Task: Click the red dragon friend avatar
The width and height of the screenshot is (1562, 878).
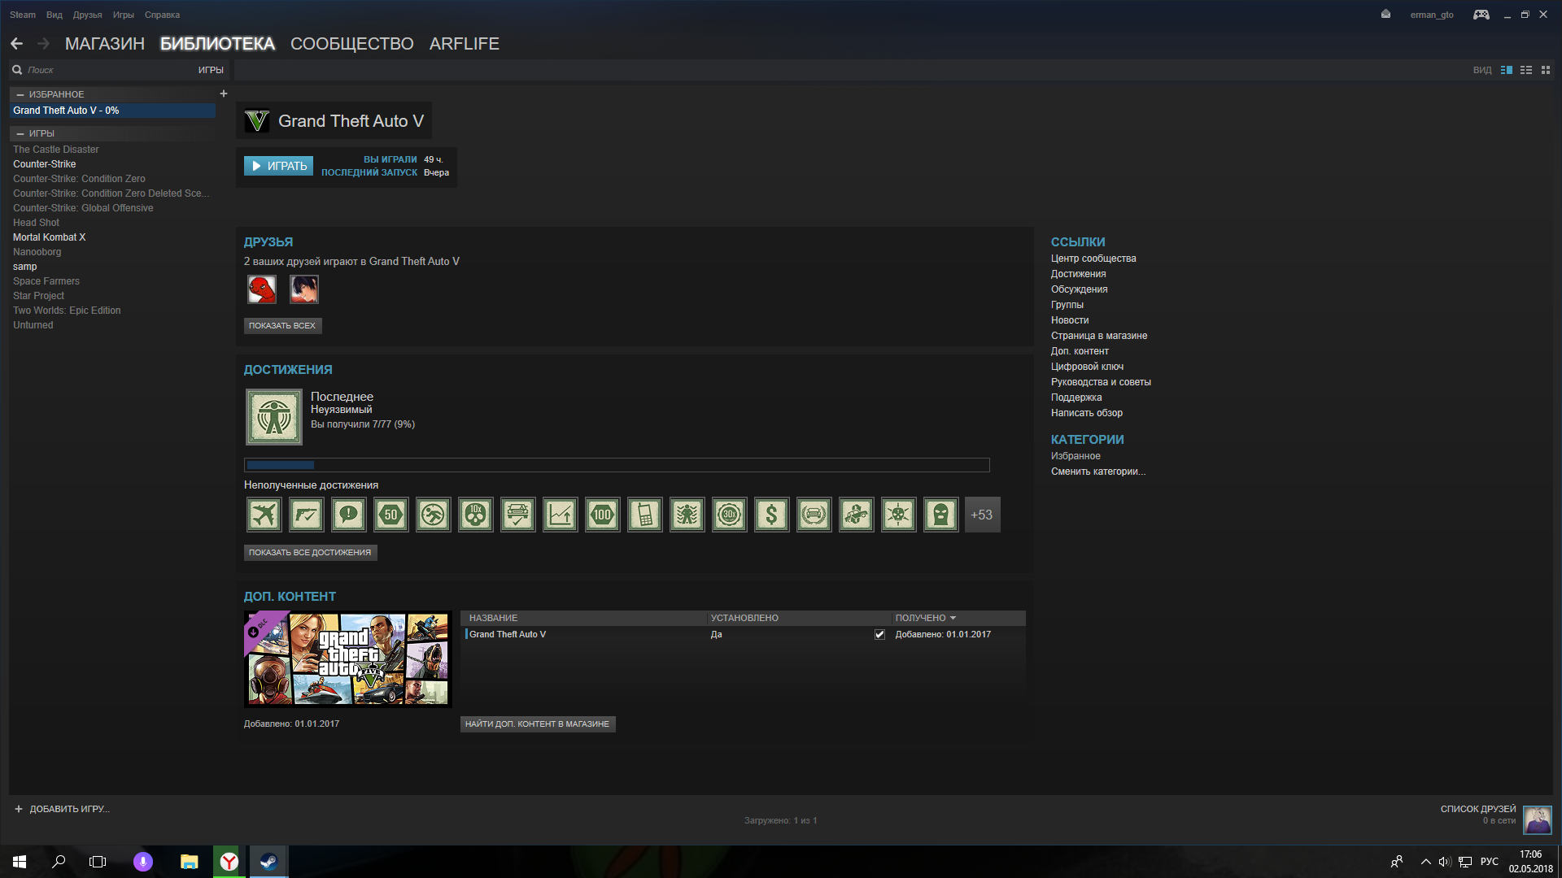Action: [262, 289]
